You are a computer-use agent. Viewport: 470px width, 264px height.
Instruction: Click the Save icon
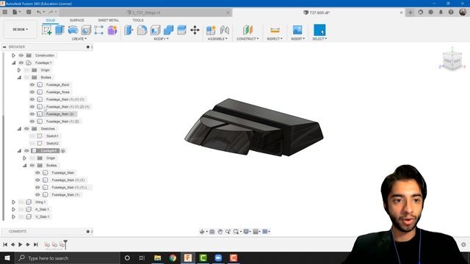(29, 12)
